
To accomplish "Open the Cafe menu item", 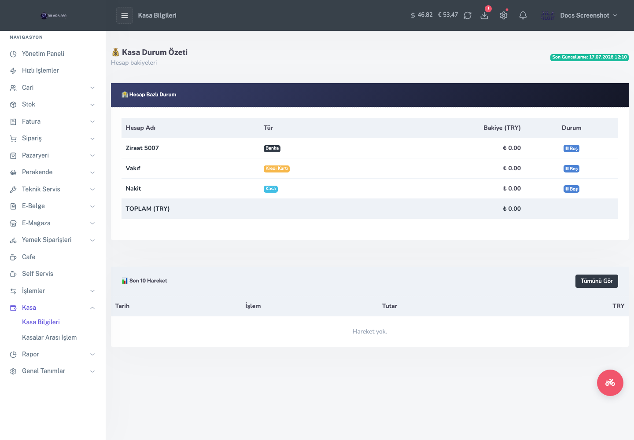I will click(29, 257).
